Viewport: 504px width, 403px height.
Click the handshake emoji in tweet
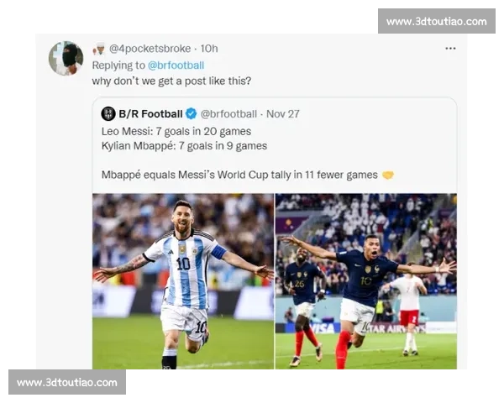coord(388,175)
